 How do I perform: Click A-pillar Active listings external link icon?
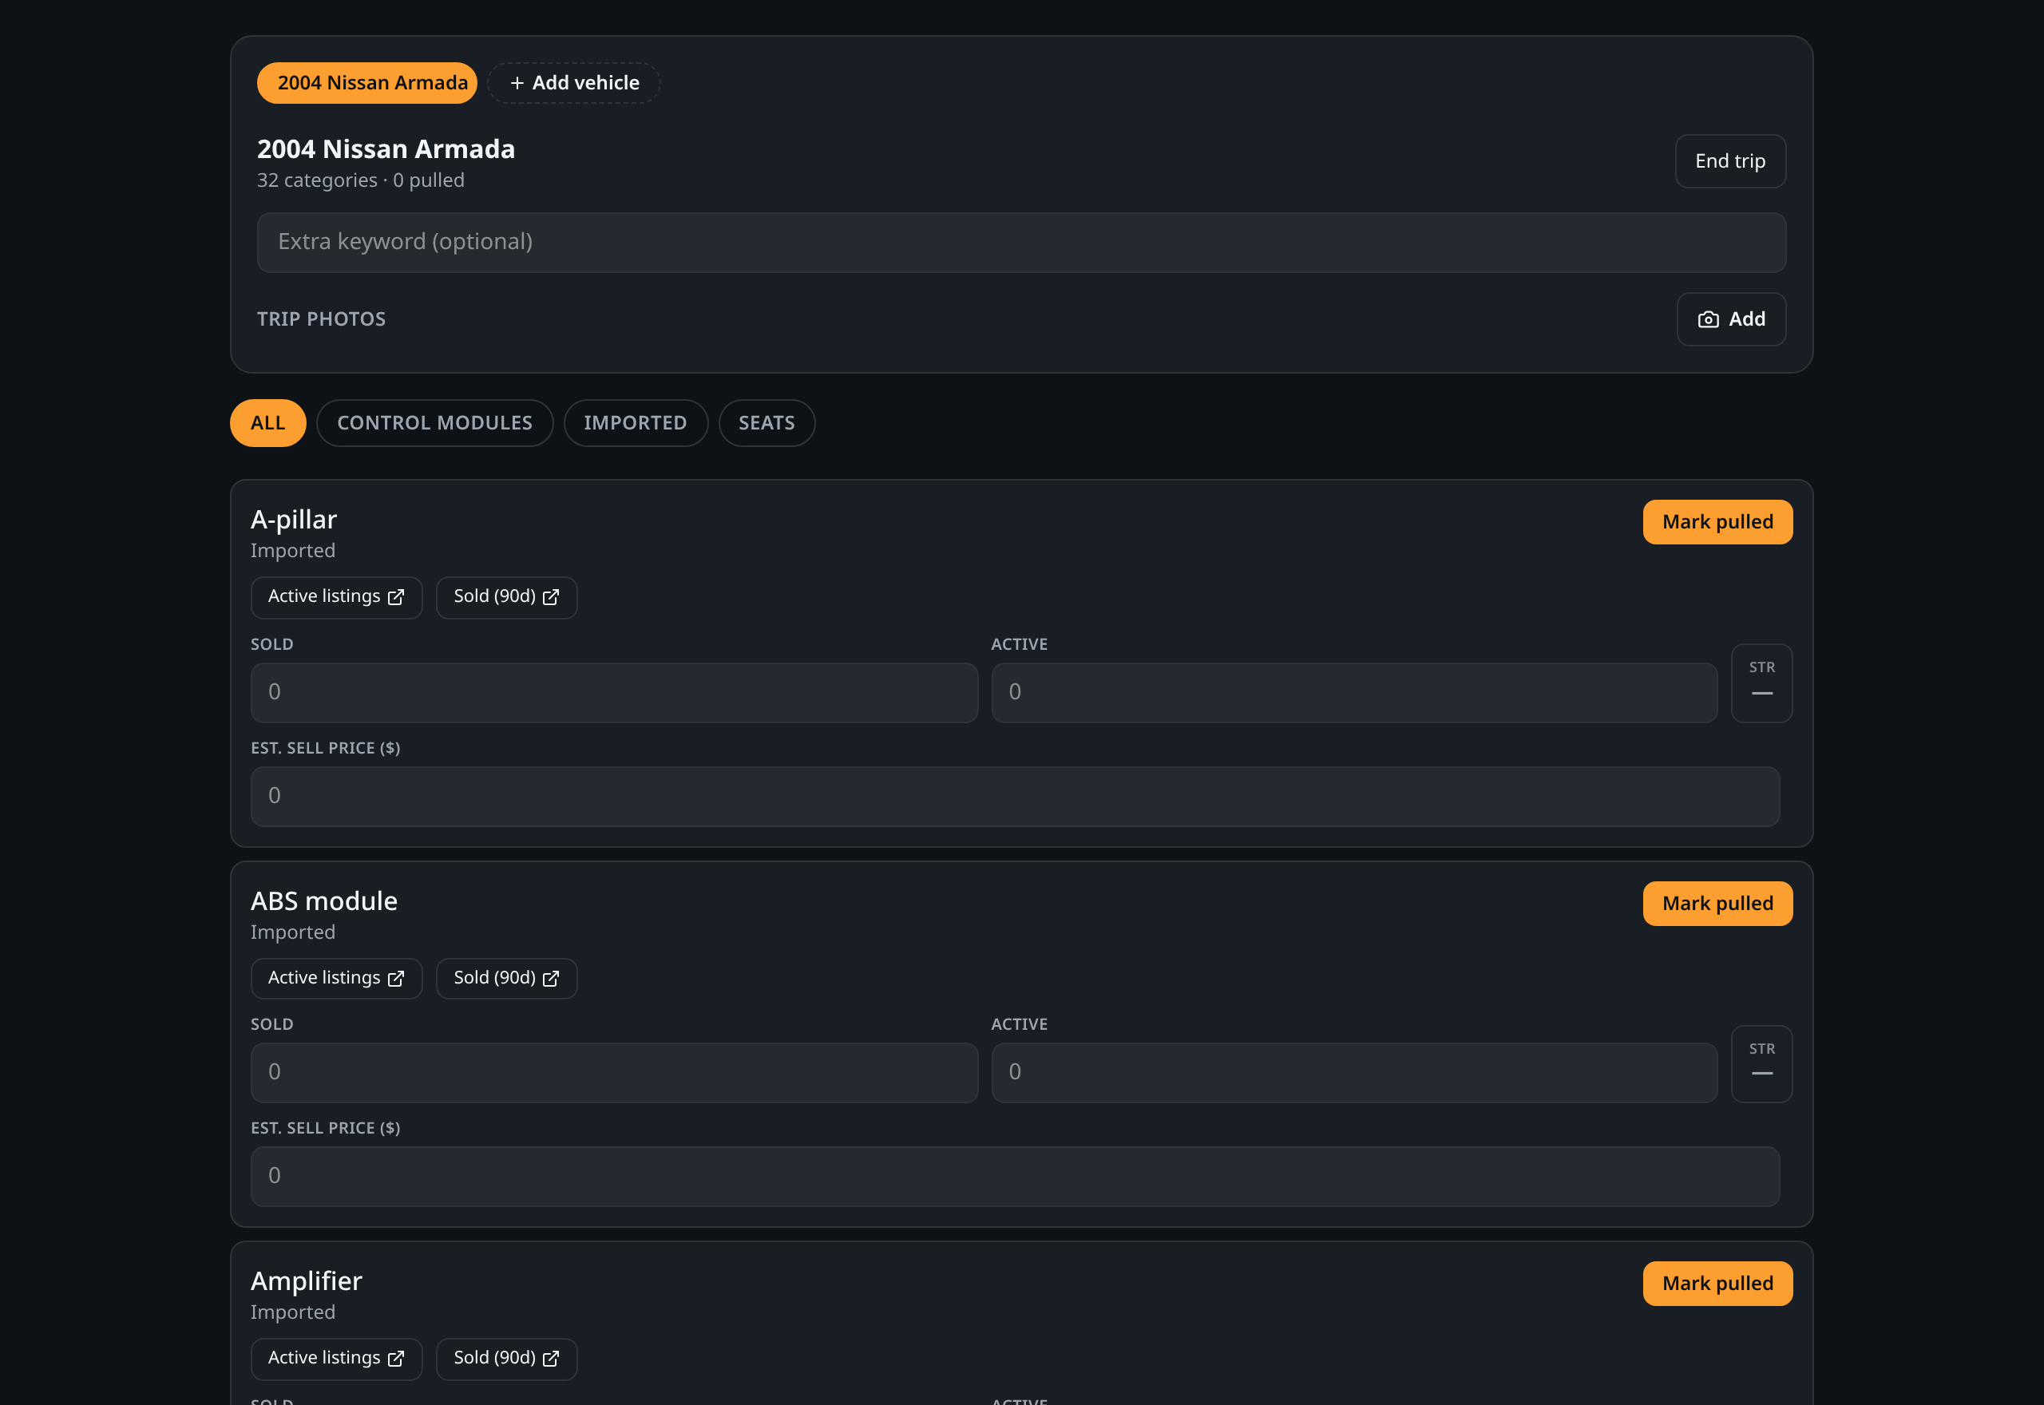(x=396, y=597)
